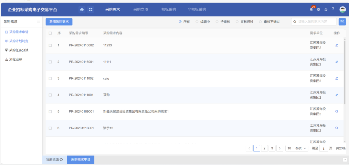349x165 pixels.
Task: View details of PR-20240109001 via magnifier icon
Action: 337,112
